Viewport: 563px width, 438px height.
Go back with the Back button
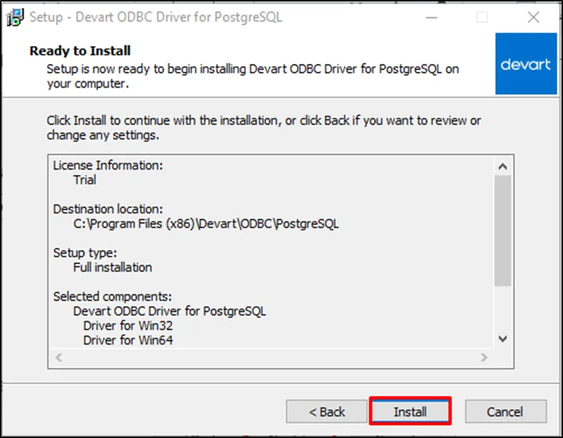[x=326, y=411]
